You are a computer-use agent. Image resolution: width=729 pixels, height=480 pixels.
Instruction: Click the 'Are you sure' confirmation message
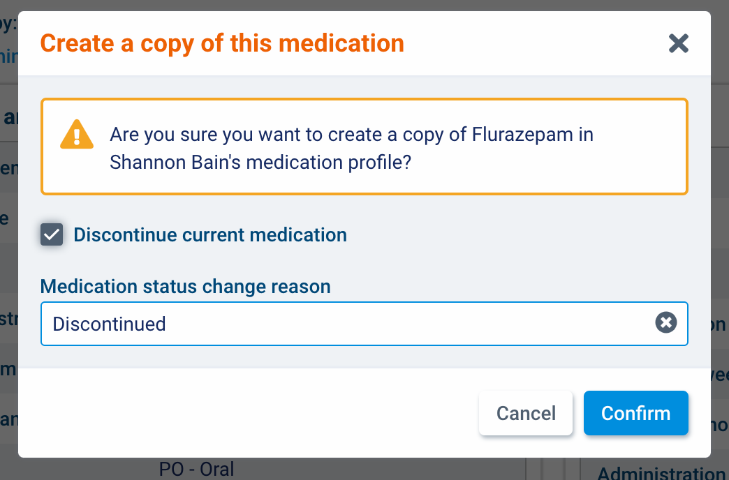coord(279,134)
